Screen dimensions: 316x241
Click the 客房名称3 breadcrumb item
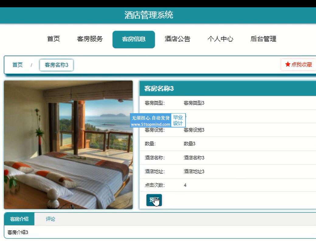coord(57,65)
